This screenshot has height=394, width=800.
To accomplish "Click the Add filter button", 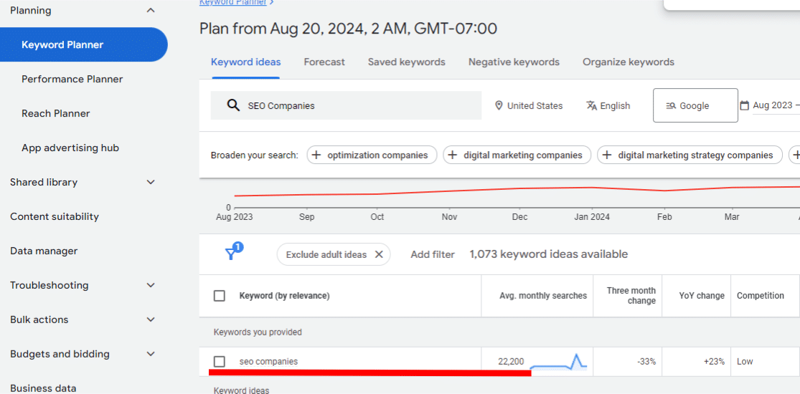I will pos(433,254).
